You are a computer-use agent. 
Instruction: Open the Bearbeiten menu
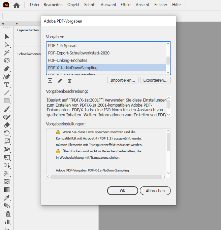[x=53, y=5]
